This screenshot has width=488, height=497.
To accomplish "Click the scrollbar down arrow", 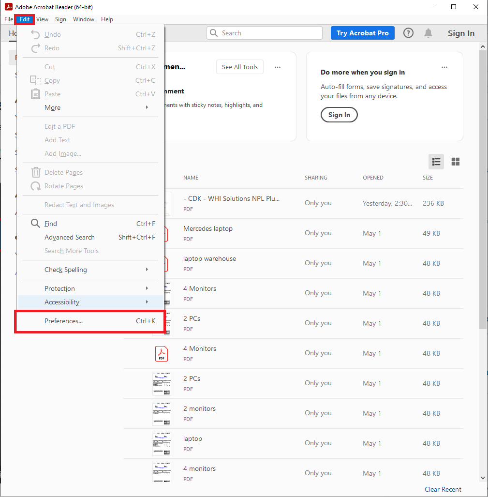I will tap(483, 478).
